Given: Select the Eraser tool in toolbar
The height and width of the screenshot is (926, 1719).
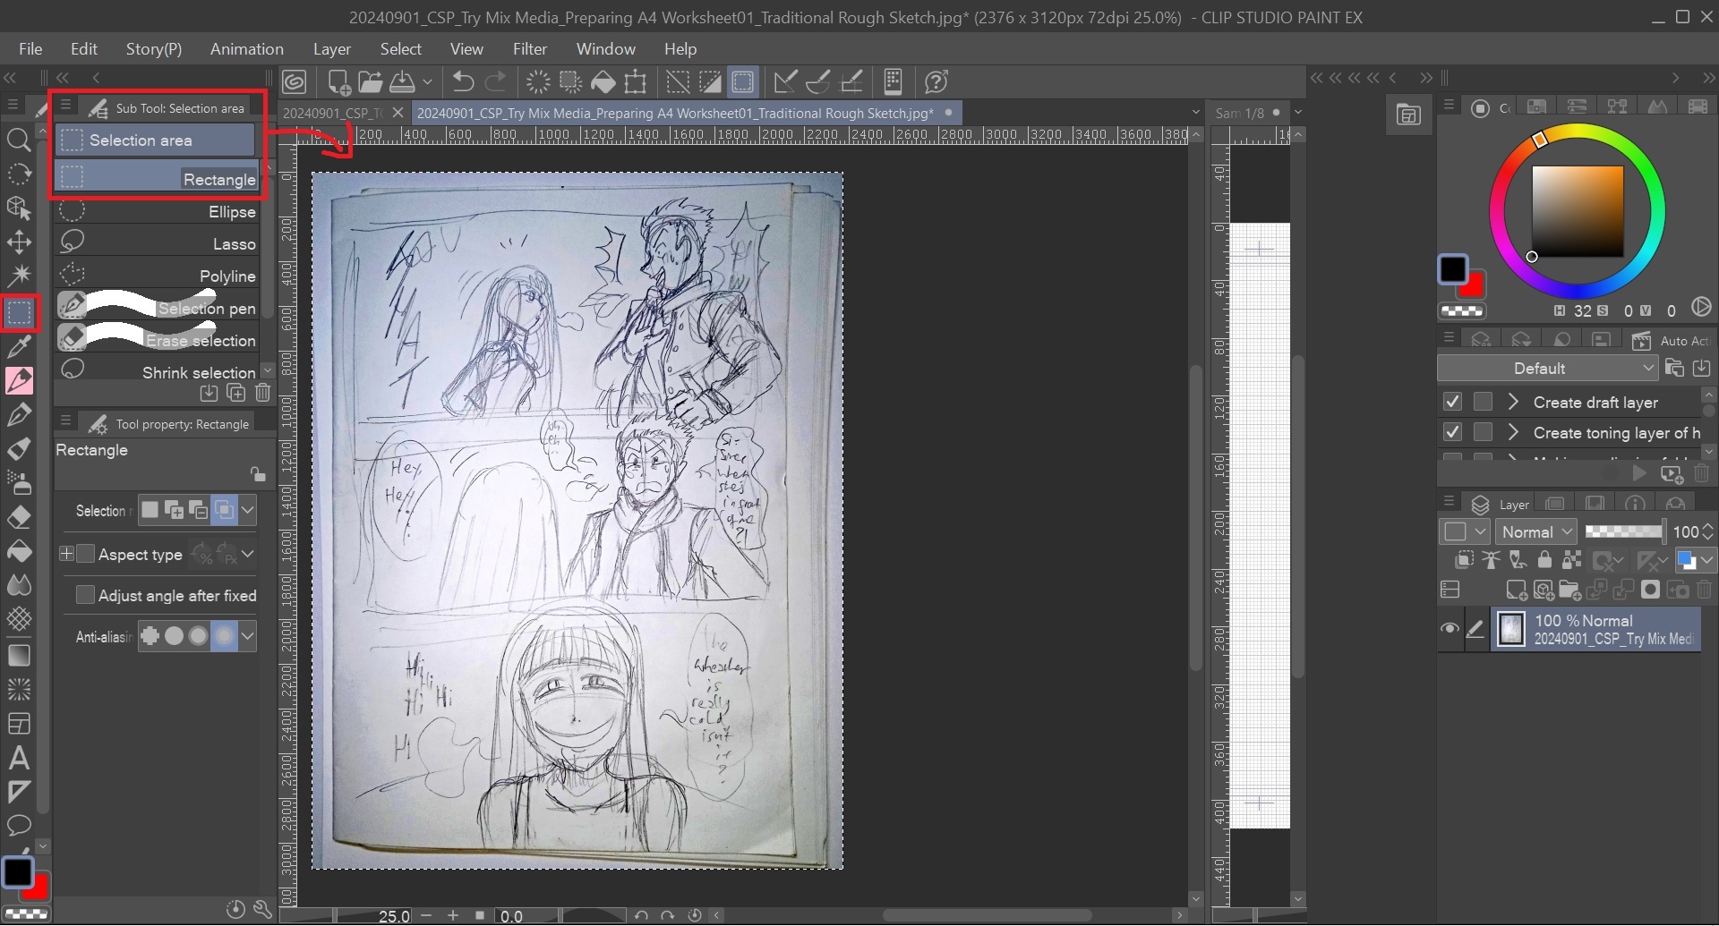Looking at the screenshot, I should [19, 518].
